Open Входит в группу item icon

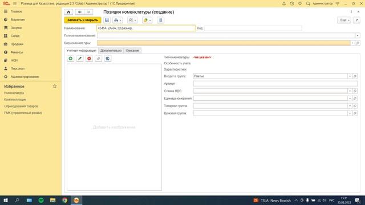tap(355, 76)
